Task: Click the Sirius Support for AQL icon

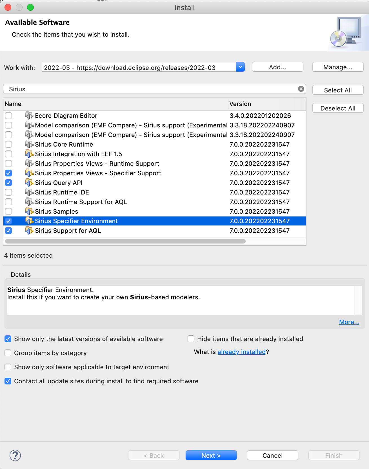Action: click(29, 231)
